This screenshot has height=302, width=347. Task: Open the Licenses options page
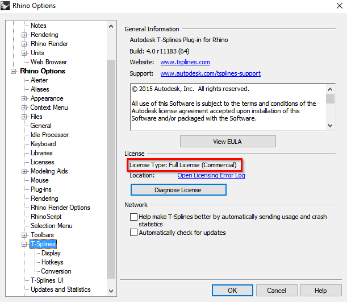click(42, 162)
